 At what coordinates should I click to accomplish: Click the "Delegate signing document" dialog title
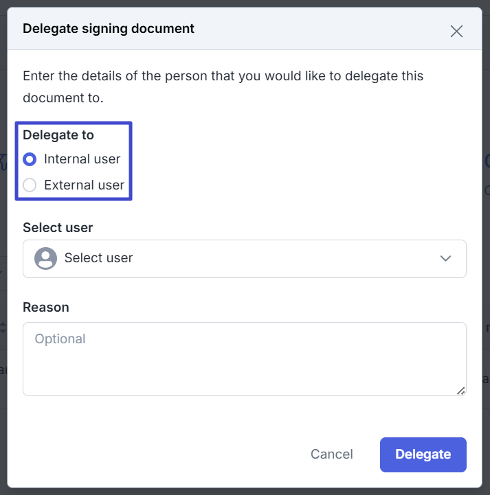[109, 29]
